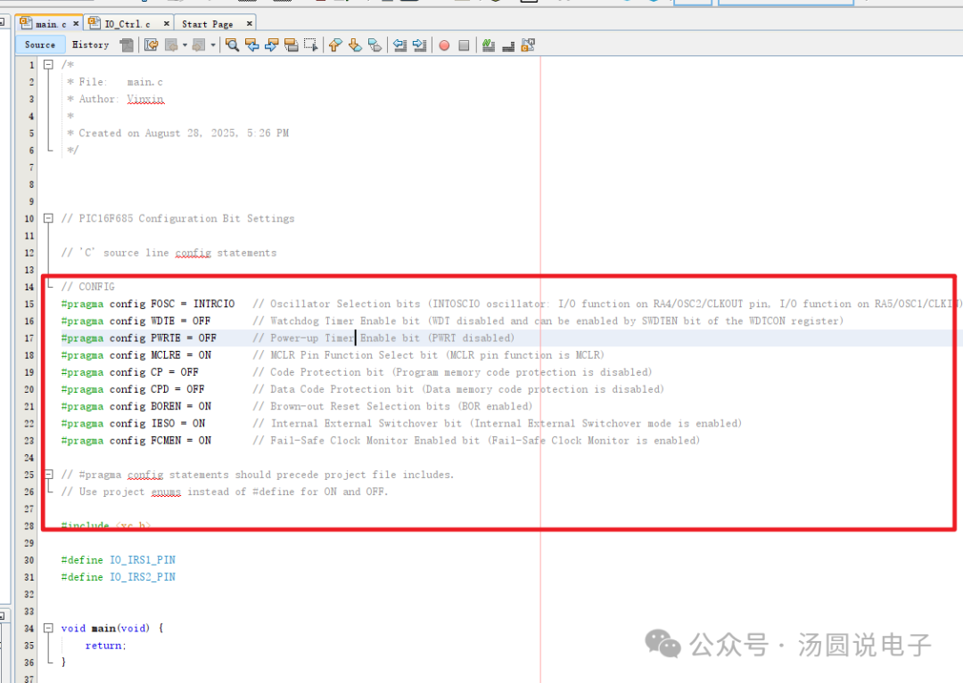
Task: Go to the next bookmark
Action: click(x=355, y=45)
